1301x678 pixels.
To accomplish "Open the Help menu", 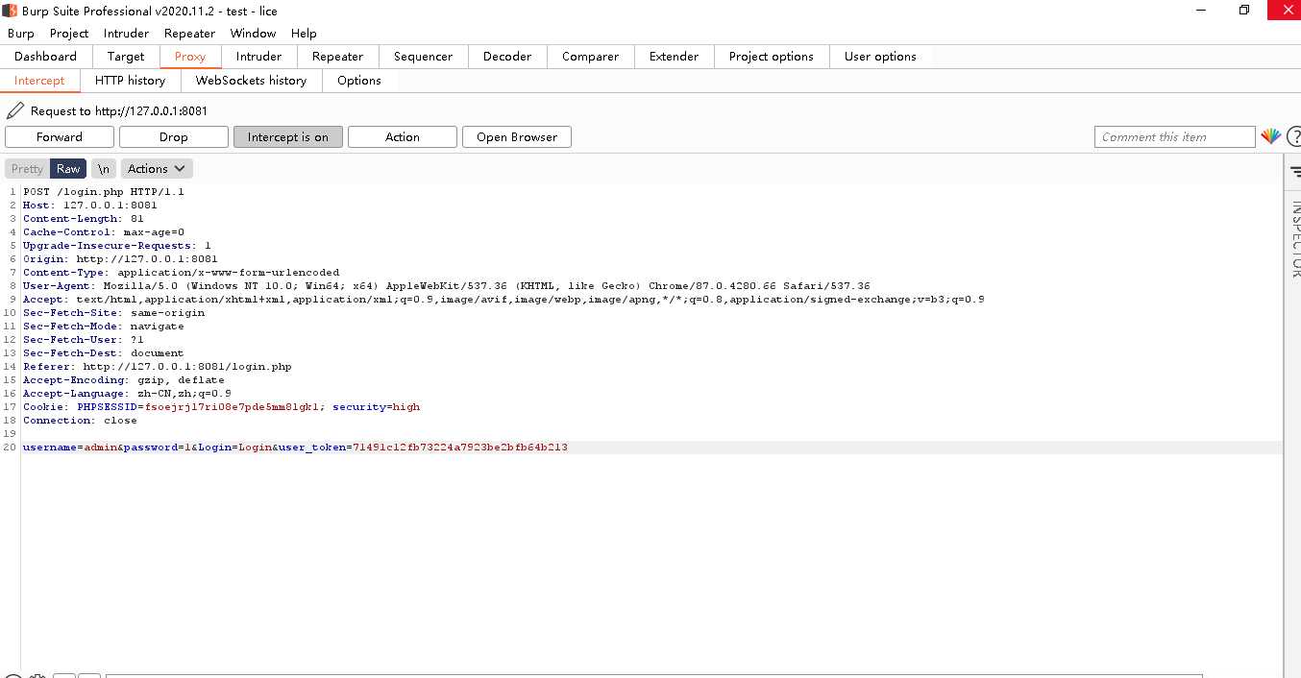I will [304, 33].
